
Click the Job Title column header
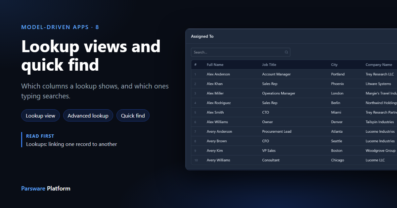pos(269,65)
